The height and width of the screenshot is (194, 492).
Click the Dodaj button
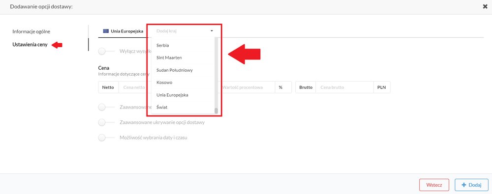472,185
